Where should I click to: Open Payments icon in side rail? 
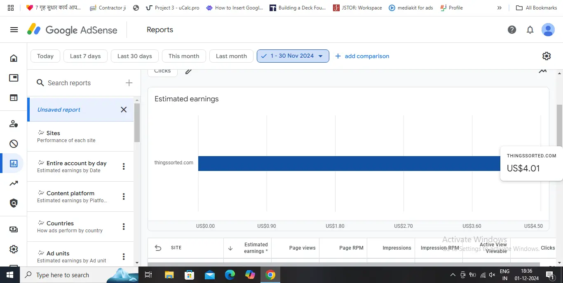click(x=14, y=229)
